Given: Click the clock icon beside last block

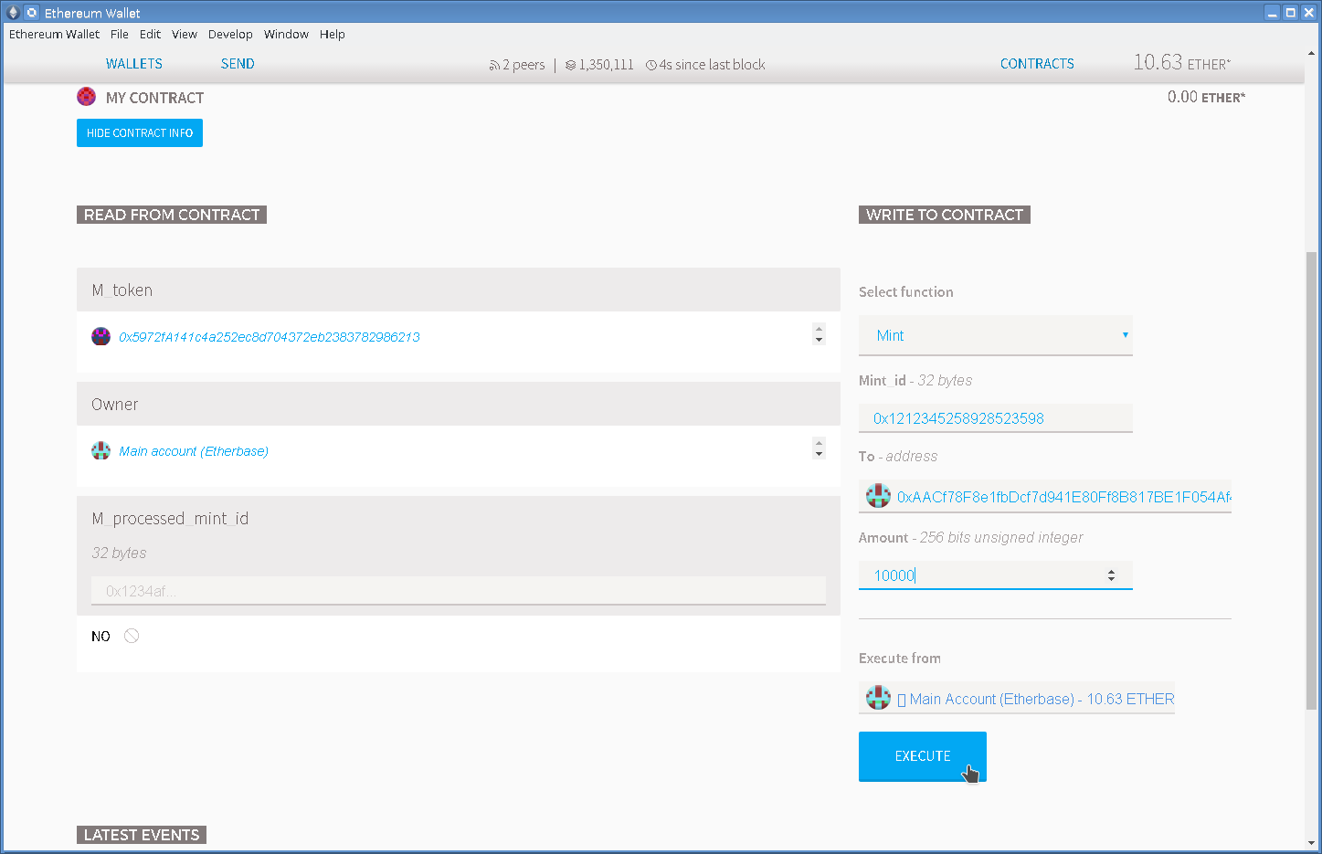Looking at the screenshot, I should coord(651,65).
